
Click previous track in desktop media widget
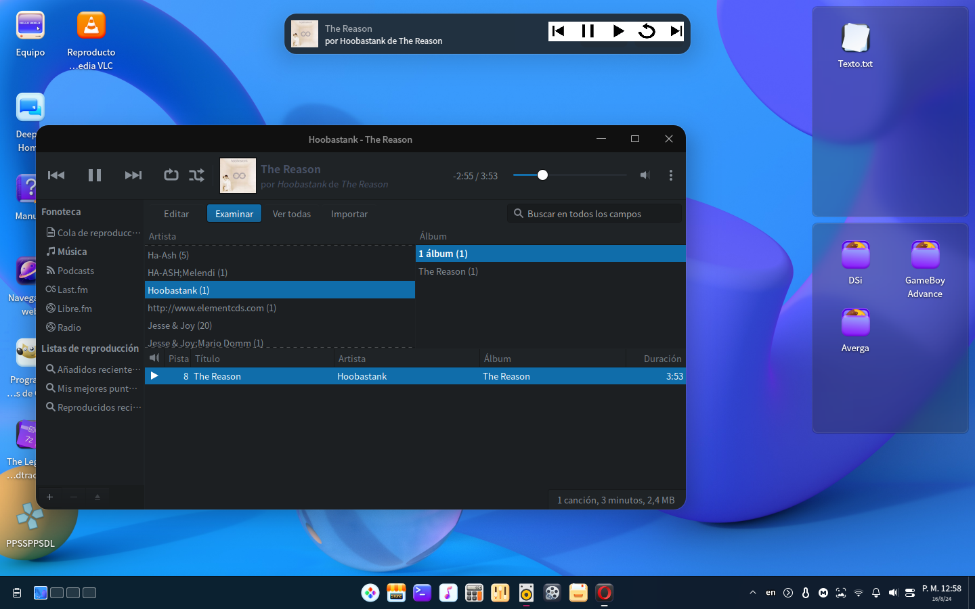[x=559, y=31]
